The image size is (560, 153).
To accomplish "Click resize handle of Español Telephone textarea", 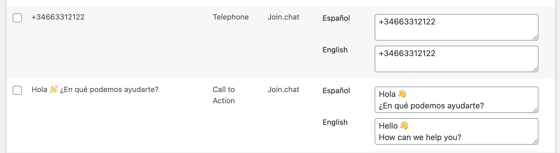I will pos(535,37).
